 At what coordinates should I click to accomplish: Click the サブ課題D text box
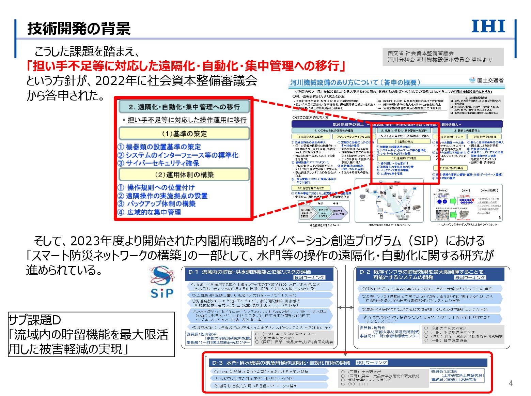(x=91, y=334)
